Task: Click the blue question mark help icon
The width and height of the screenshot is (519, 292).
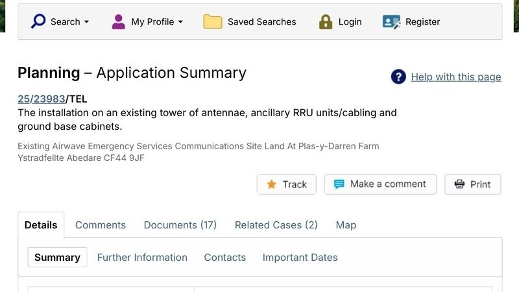Action: pyautogui.click(x=398, y=77)
